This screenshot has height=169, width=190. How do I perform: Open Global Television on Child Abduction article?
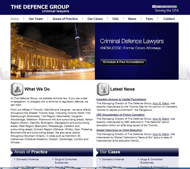click(x=119, y=130)
